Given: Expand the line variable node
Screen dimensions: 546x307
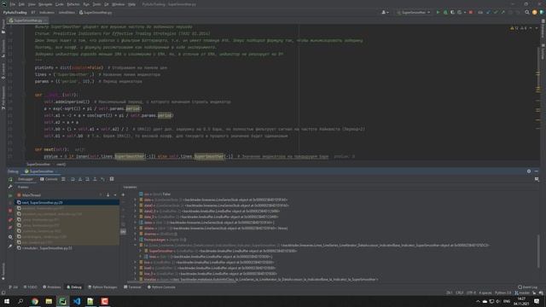Looking at the screenshot, I should coord(136,263).
